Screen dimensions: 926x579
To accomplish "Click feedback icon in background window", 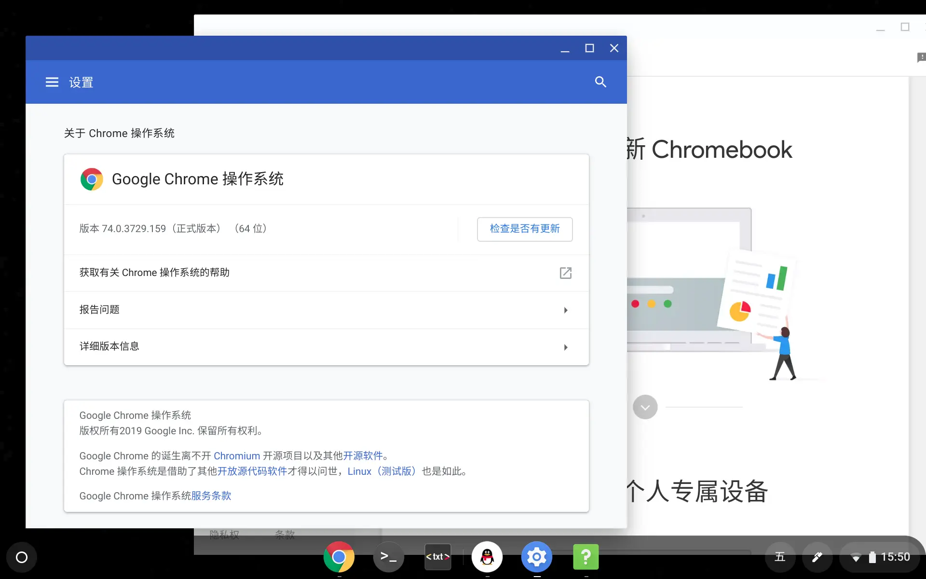I will 921,57.
